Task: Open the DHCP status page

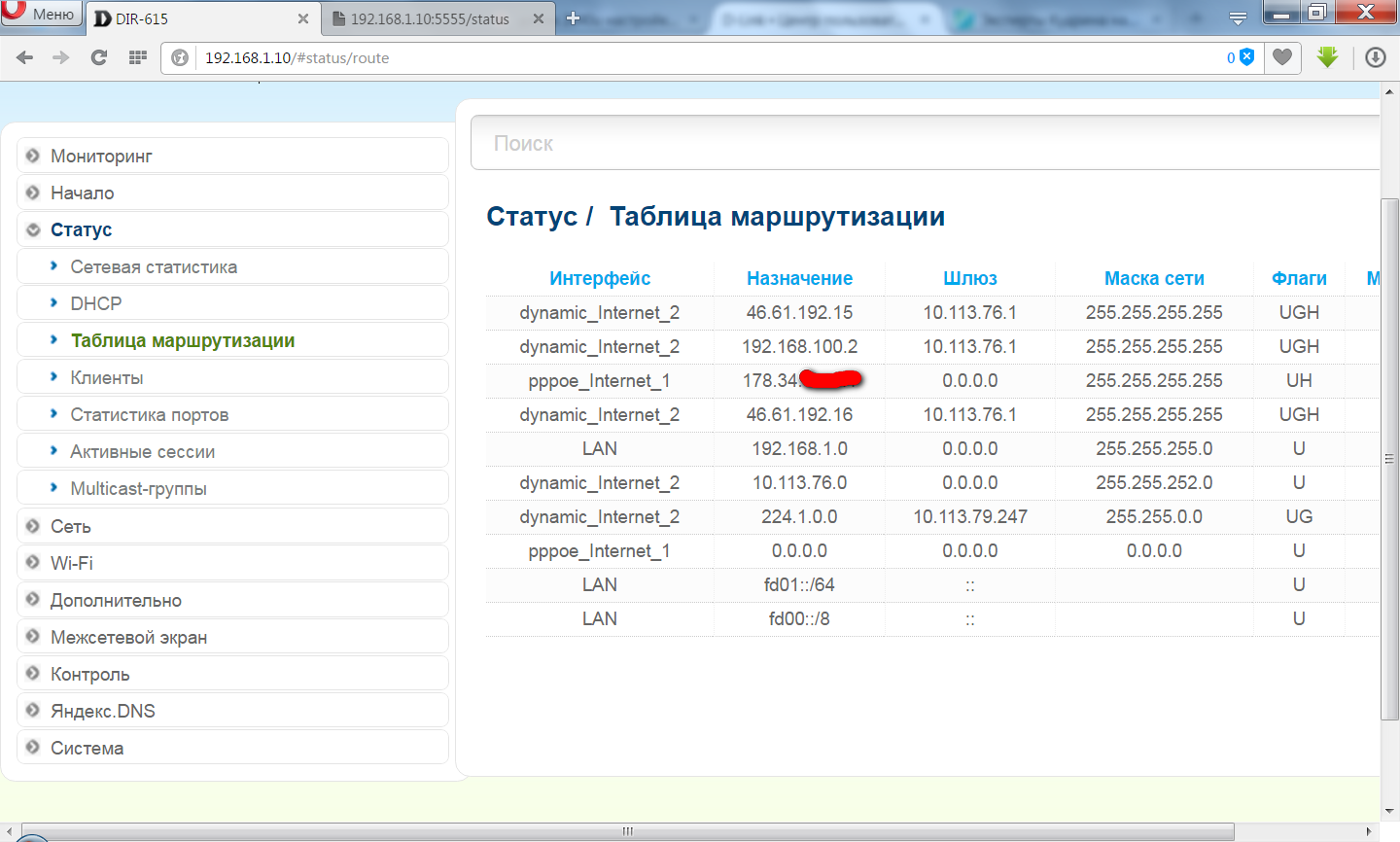Action: [x=96, y=303]
